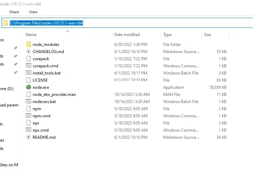Select the README.md file name
The width and height of the screenshot is (253, 170).
coord(44,137)
